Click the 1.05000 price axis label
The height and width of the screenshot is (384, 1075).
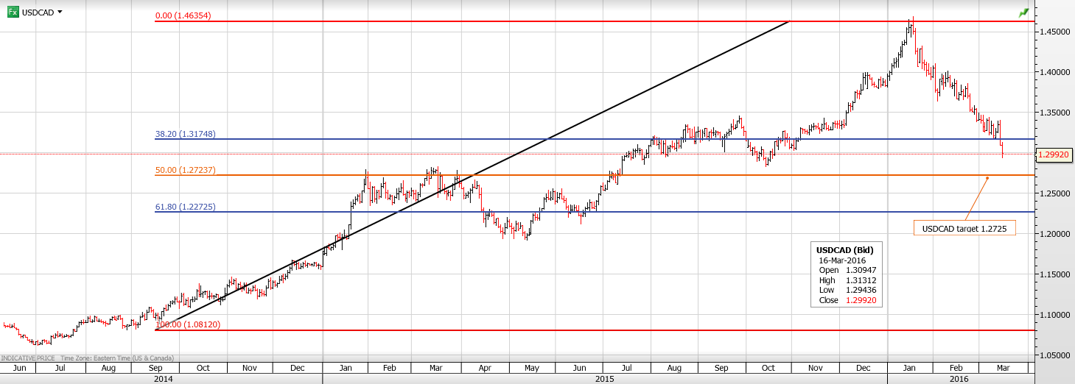[x=1051, y=355]
